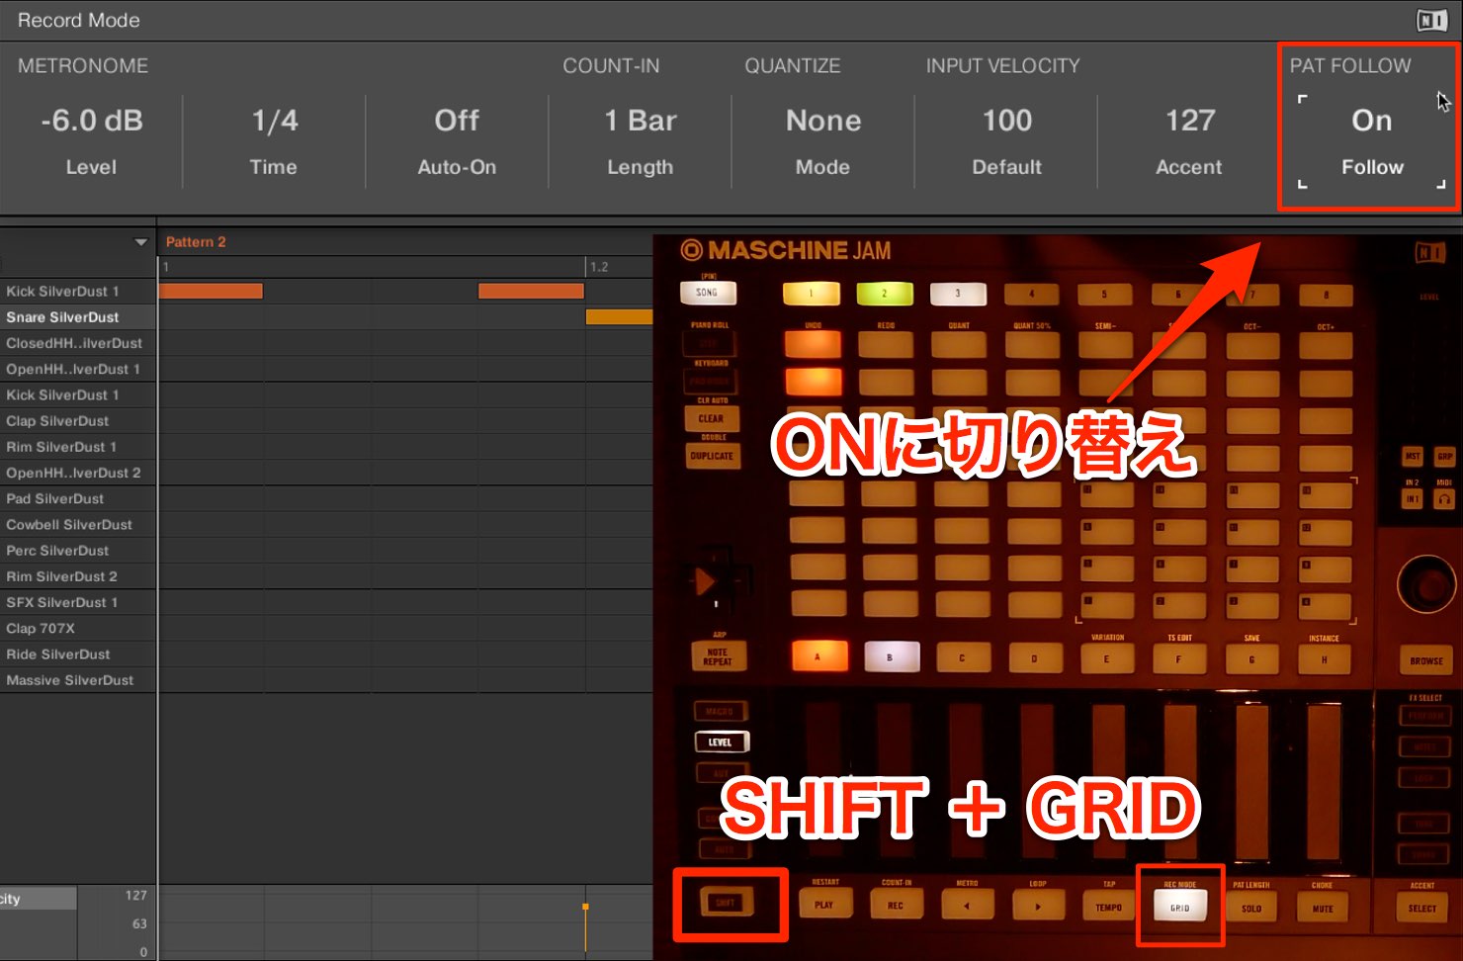Select group A button
Viewport: 1463px width, 961px height.
click(x=818, y=656)
